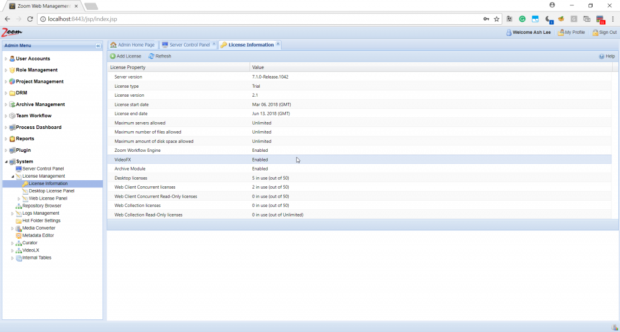Close the License Information tab
Viewport: 620px width, 332px height.
pos(278,44)
